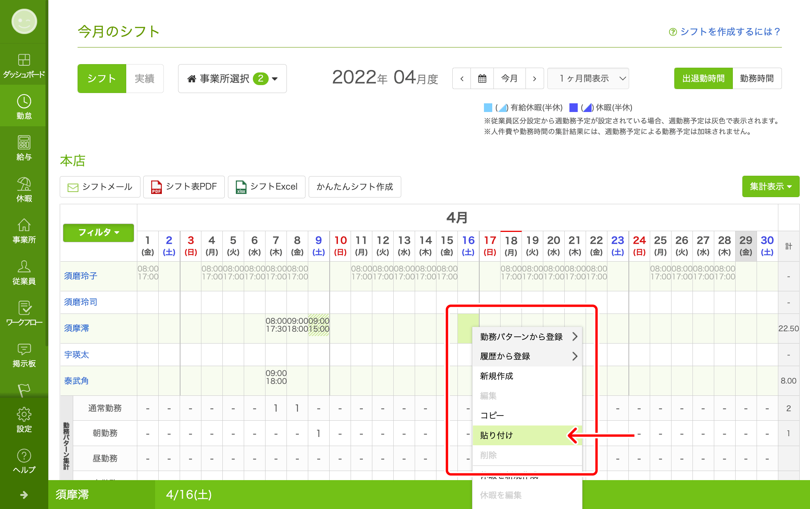The image size is (810, 509).
Task: Open the 集計表示 dropdown
Action: point(771,186)
